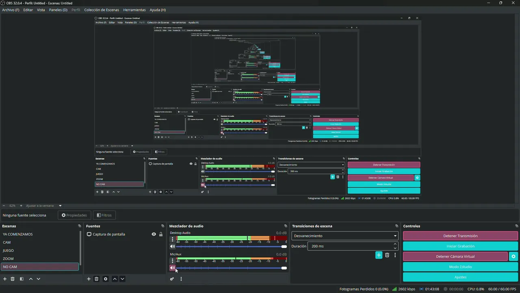Screen dimensions: 520x293
Task: Open the Herramientas menu
Action: [134, 10]
